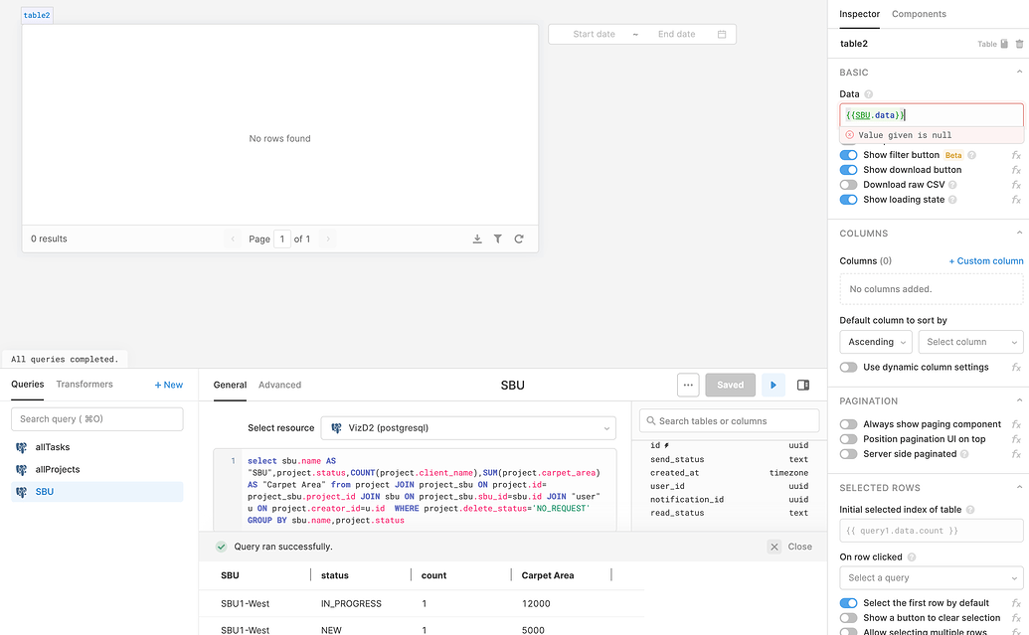The height and width of the screenshot is (635, 1029).
Task: Select the General query tab
Action: (230, 385)
